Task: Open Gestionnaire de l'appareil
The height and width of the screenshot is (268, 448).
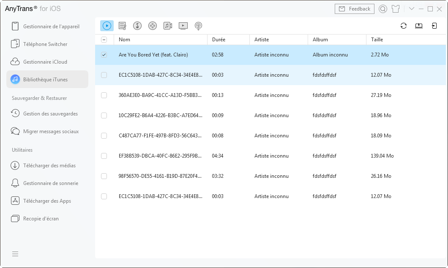Action: tap(47, 26)
